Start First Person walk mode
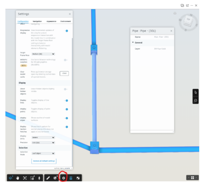The width and height of the screenshot is (204, 186). pyautogui.click(x=40, y=178)
